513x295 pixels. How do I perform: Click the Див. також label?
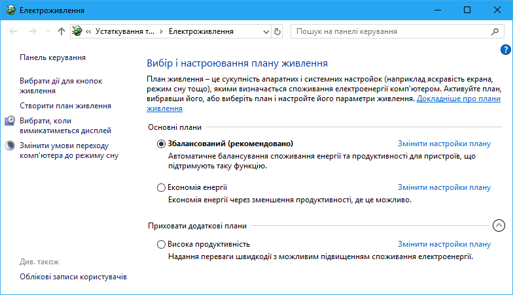click(x=39, y=262)
